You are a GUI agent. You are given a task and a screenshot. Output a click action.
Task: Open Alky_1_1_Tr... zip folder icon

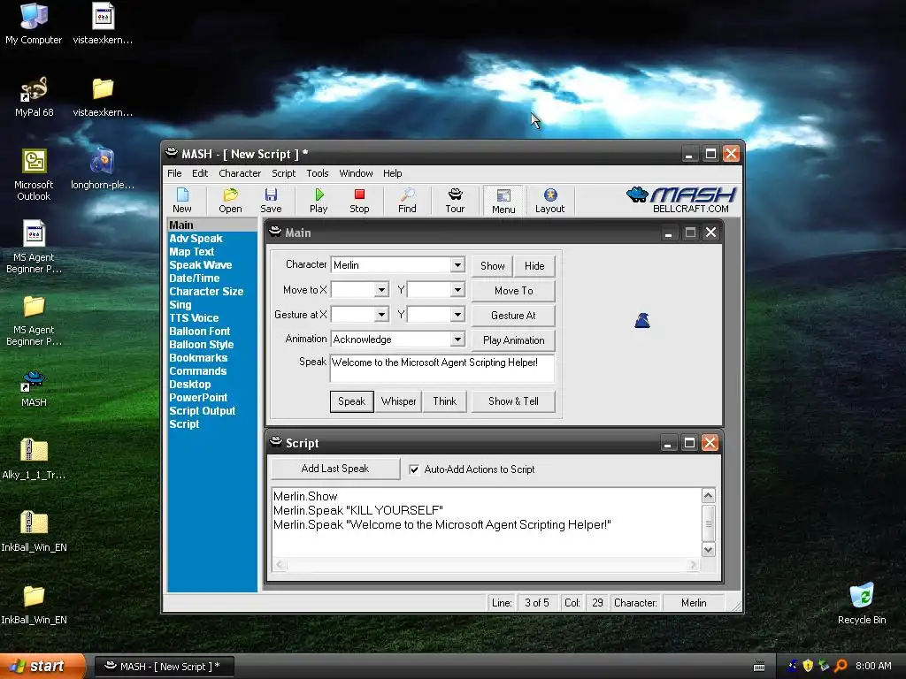click(x=34, y=459)
